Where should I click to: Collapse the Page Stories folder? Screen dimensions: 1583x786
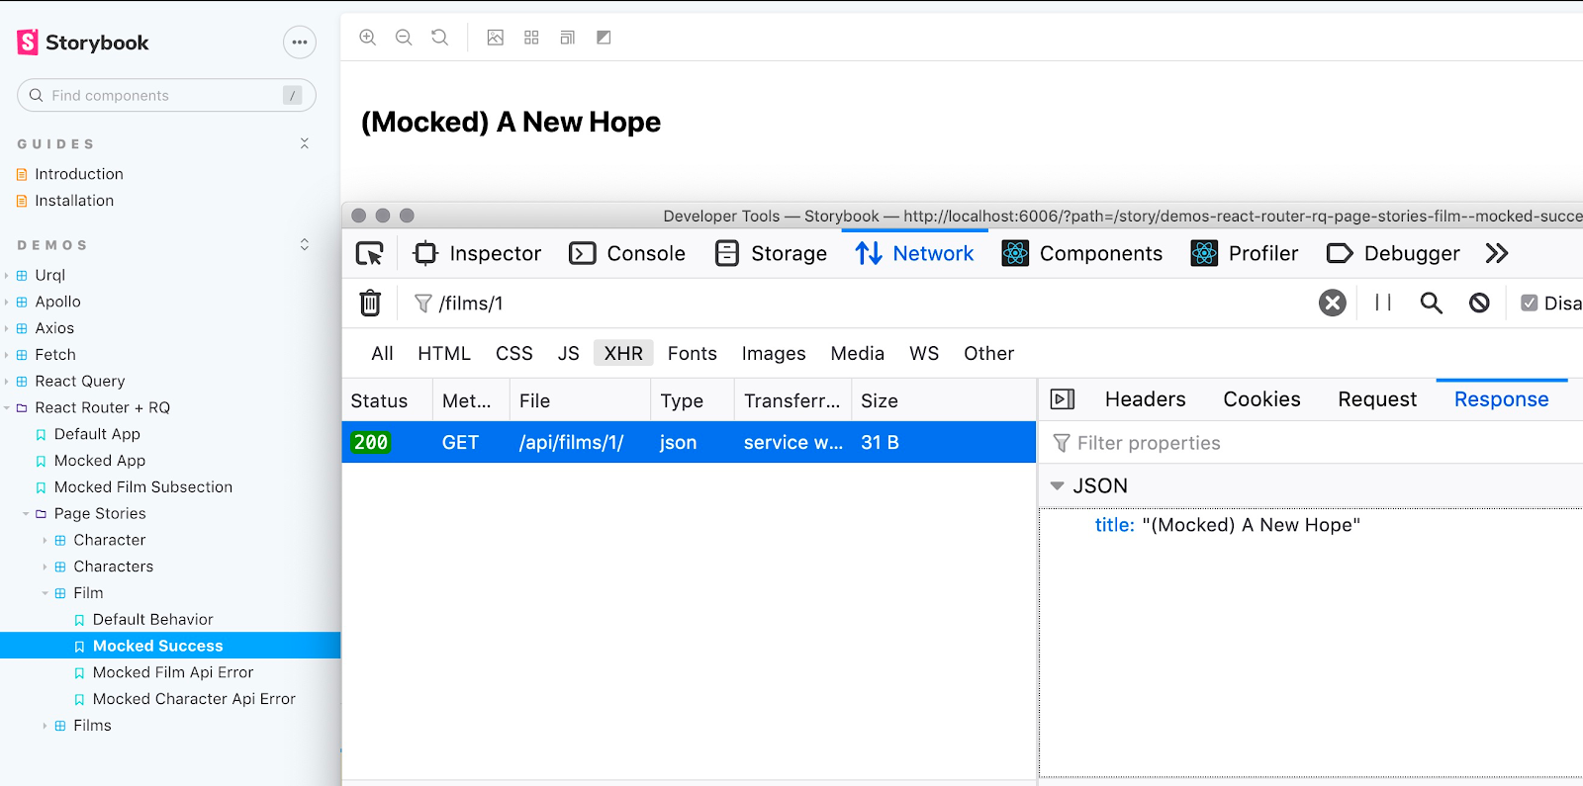pos(100,513)
